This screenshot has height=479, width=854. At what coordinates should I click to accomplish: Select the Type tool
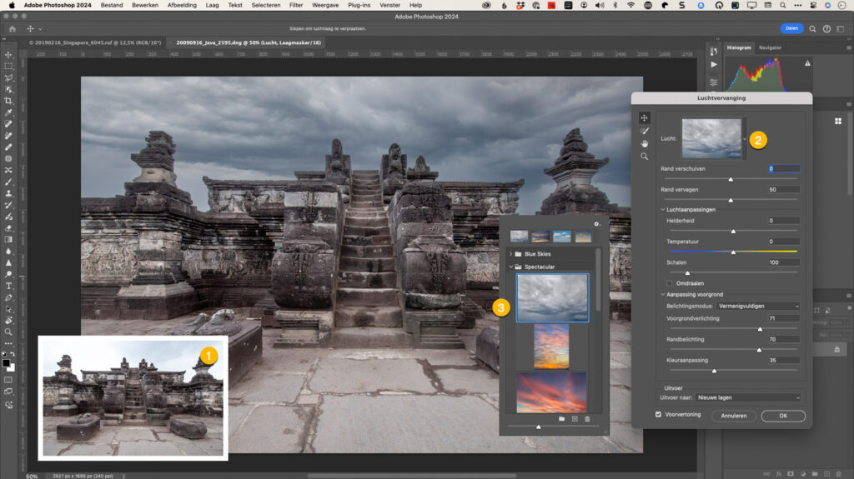click(x=8, y=286)
